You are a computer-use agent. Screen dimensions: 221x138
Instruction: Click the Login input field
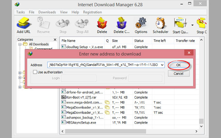[x=79, y=78]
